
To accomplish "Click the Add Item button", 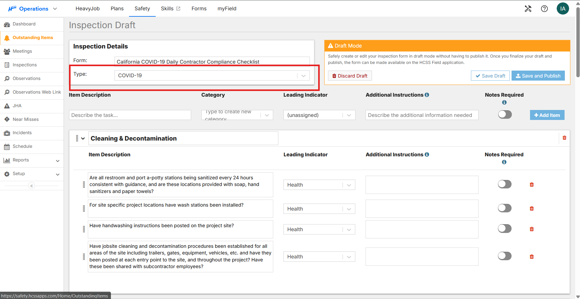I will [x=547, y=115].
